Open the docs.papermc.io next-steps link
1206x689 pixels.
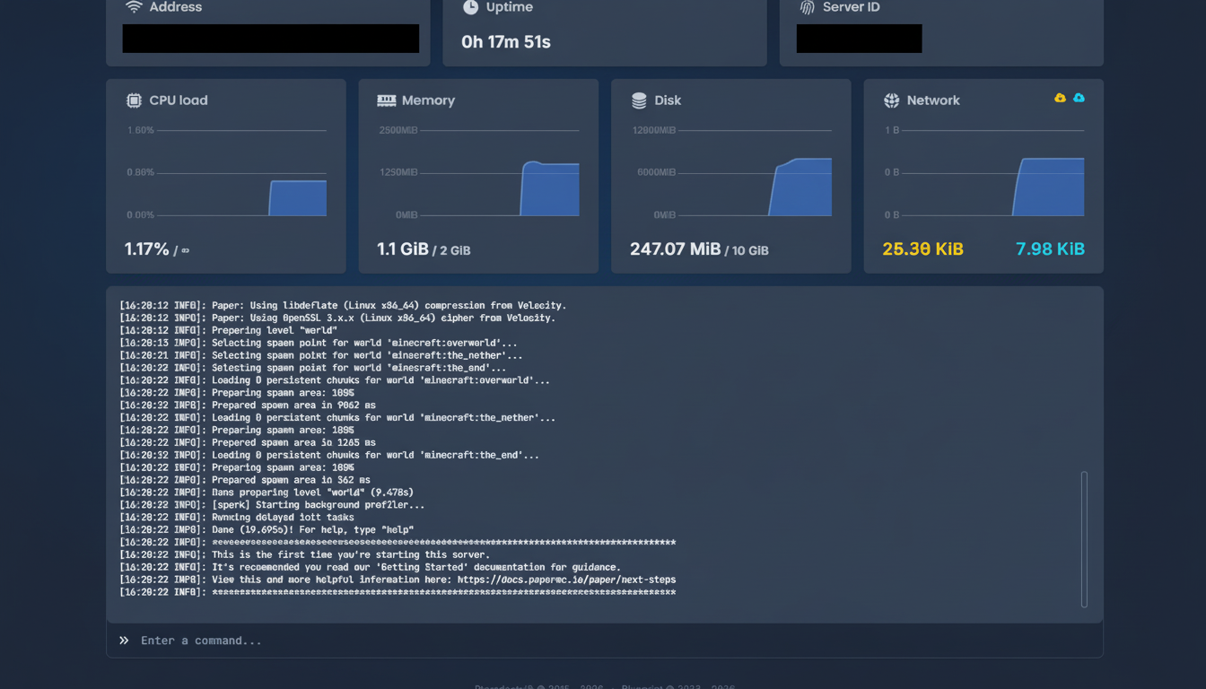point(566,580)
